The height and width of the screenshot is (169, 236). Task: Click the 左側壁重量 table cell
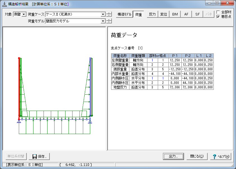(120, 60)
